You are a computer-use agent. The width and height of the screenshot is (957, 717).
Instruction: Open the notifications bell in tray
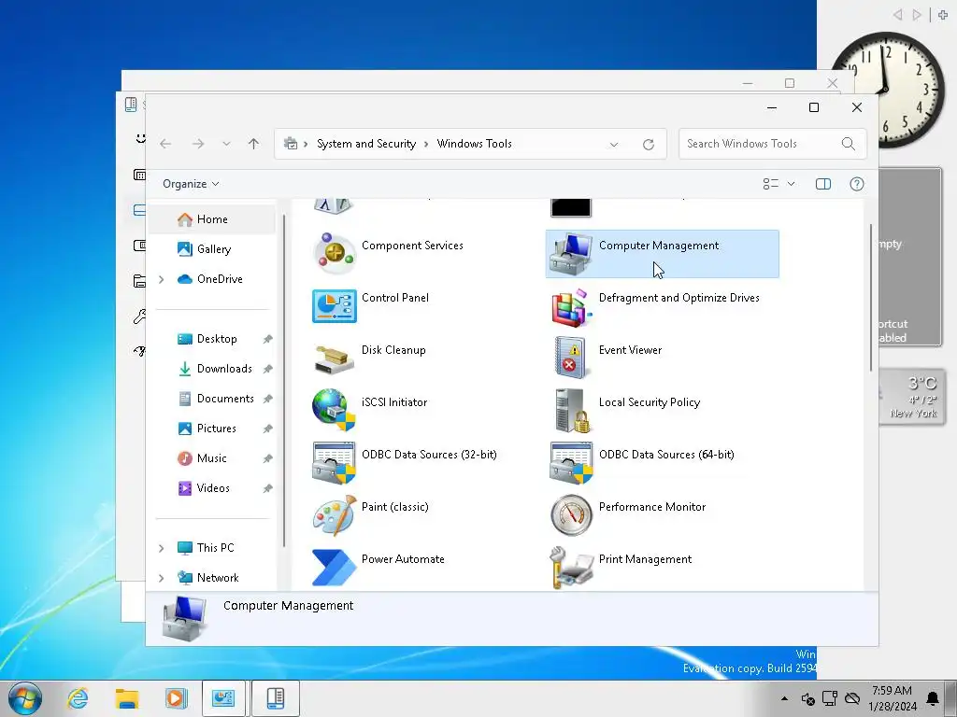coord(933,698)
